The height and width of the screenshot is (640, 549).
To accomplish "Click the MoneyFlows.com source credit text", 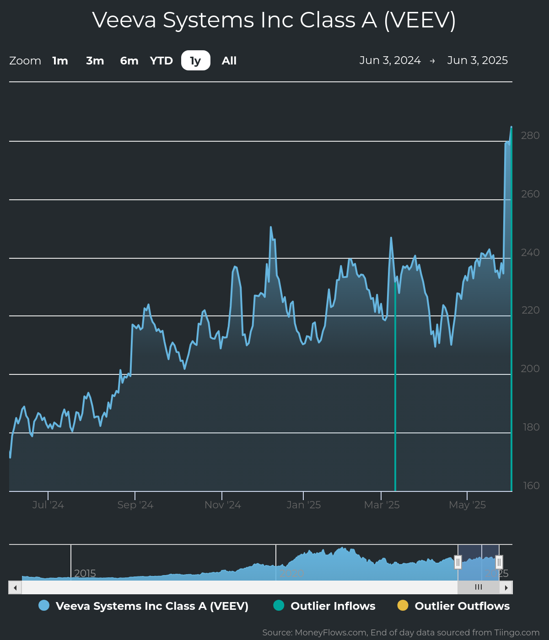I will pyautogui.click(x=401, y=633).
